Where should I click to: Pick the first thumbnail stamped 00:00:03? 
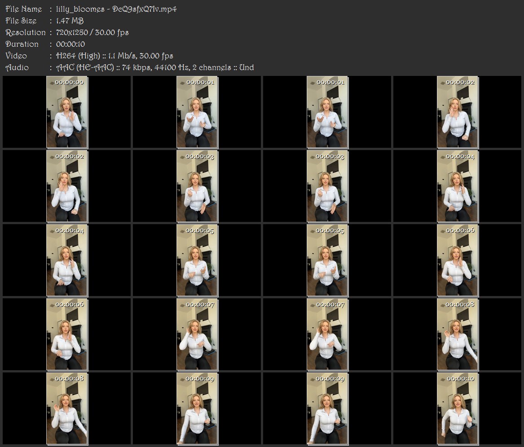click(x=197, y=186)
